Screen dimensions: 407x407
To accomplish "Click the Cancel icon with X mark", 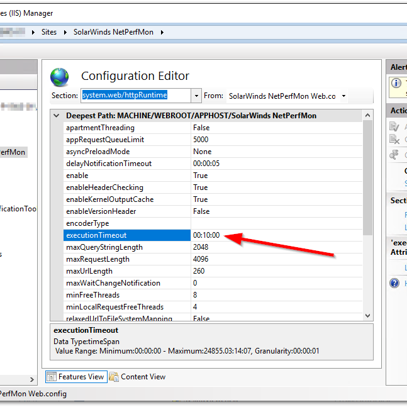I will point(394,140).
